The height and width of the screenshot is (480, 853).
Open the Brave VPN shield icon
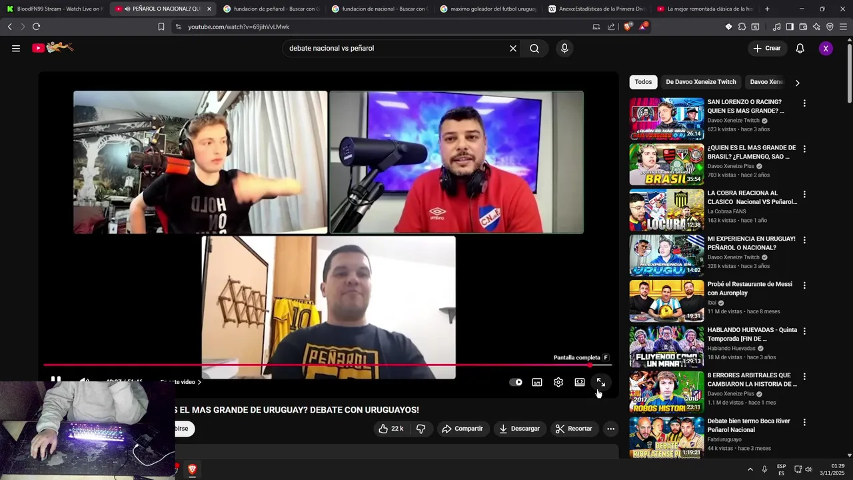click(830, 27)
